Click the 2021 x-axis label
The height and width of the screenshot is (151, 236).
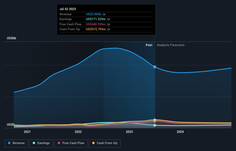pyautogui.click(x=27, y=132)
